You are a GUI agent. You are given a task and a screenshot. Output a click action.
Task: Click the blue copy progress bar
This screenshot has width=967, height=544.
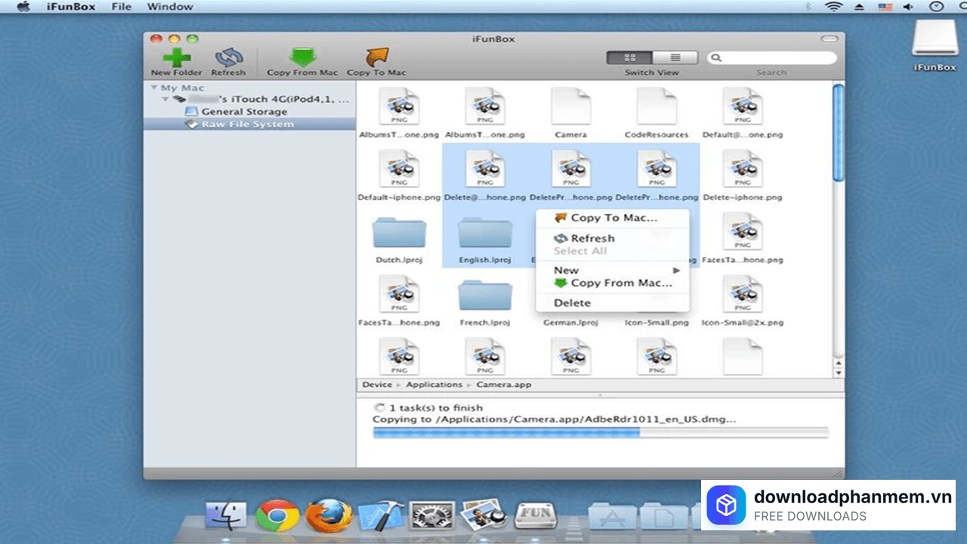point(600,433)
